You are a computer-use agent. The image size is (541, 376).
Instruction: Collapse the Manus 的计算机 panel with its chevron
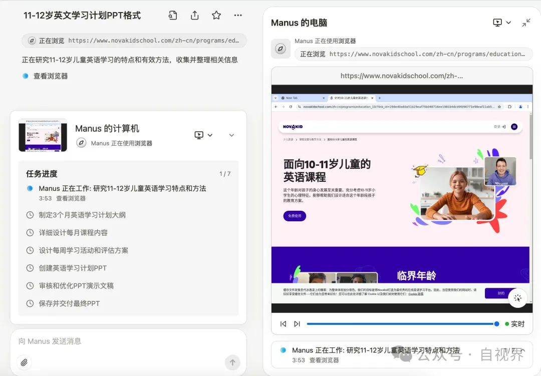tap(231, 135)
